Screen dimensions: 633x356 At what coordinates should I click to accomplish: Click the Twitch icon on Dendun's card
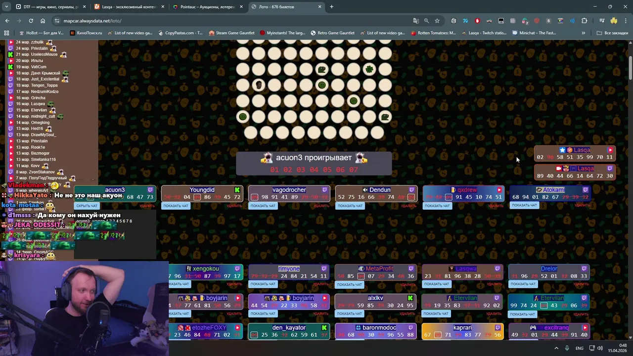coord(411,190)
